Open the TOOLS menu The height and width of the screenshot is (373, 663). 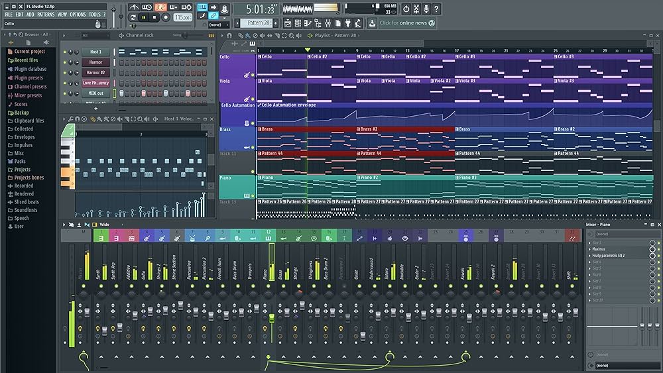pos(95,15)
